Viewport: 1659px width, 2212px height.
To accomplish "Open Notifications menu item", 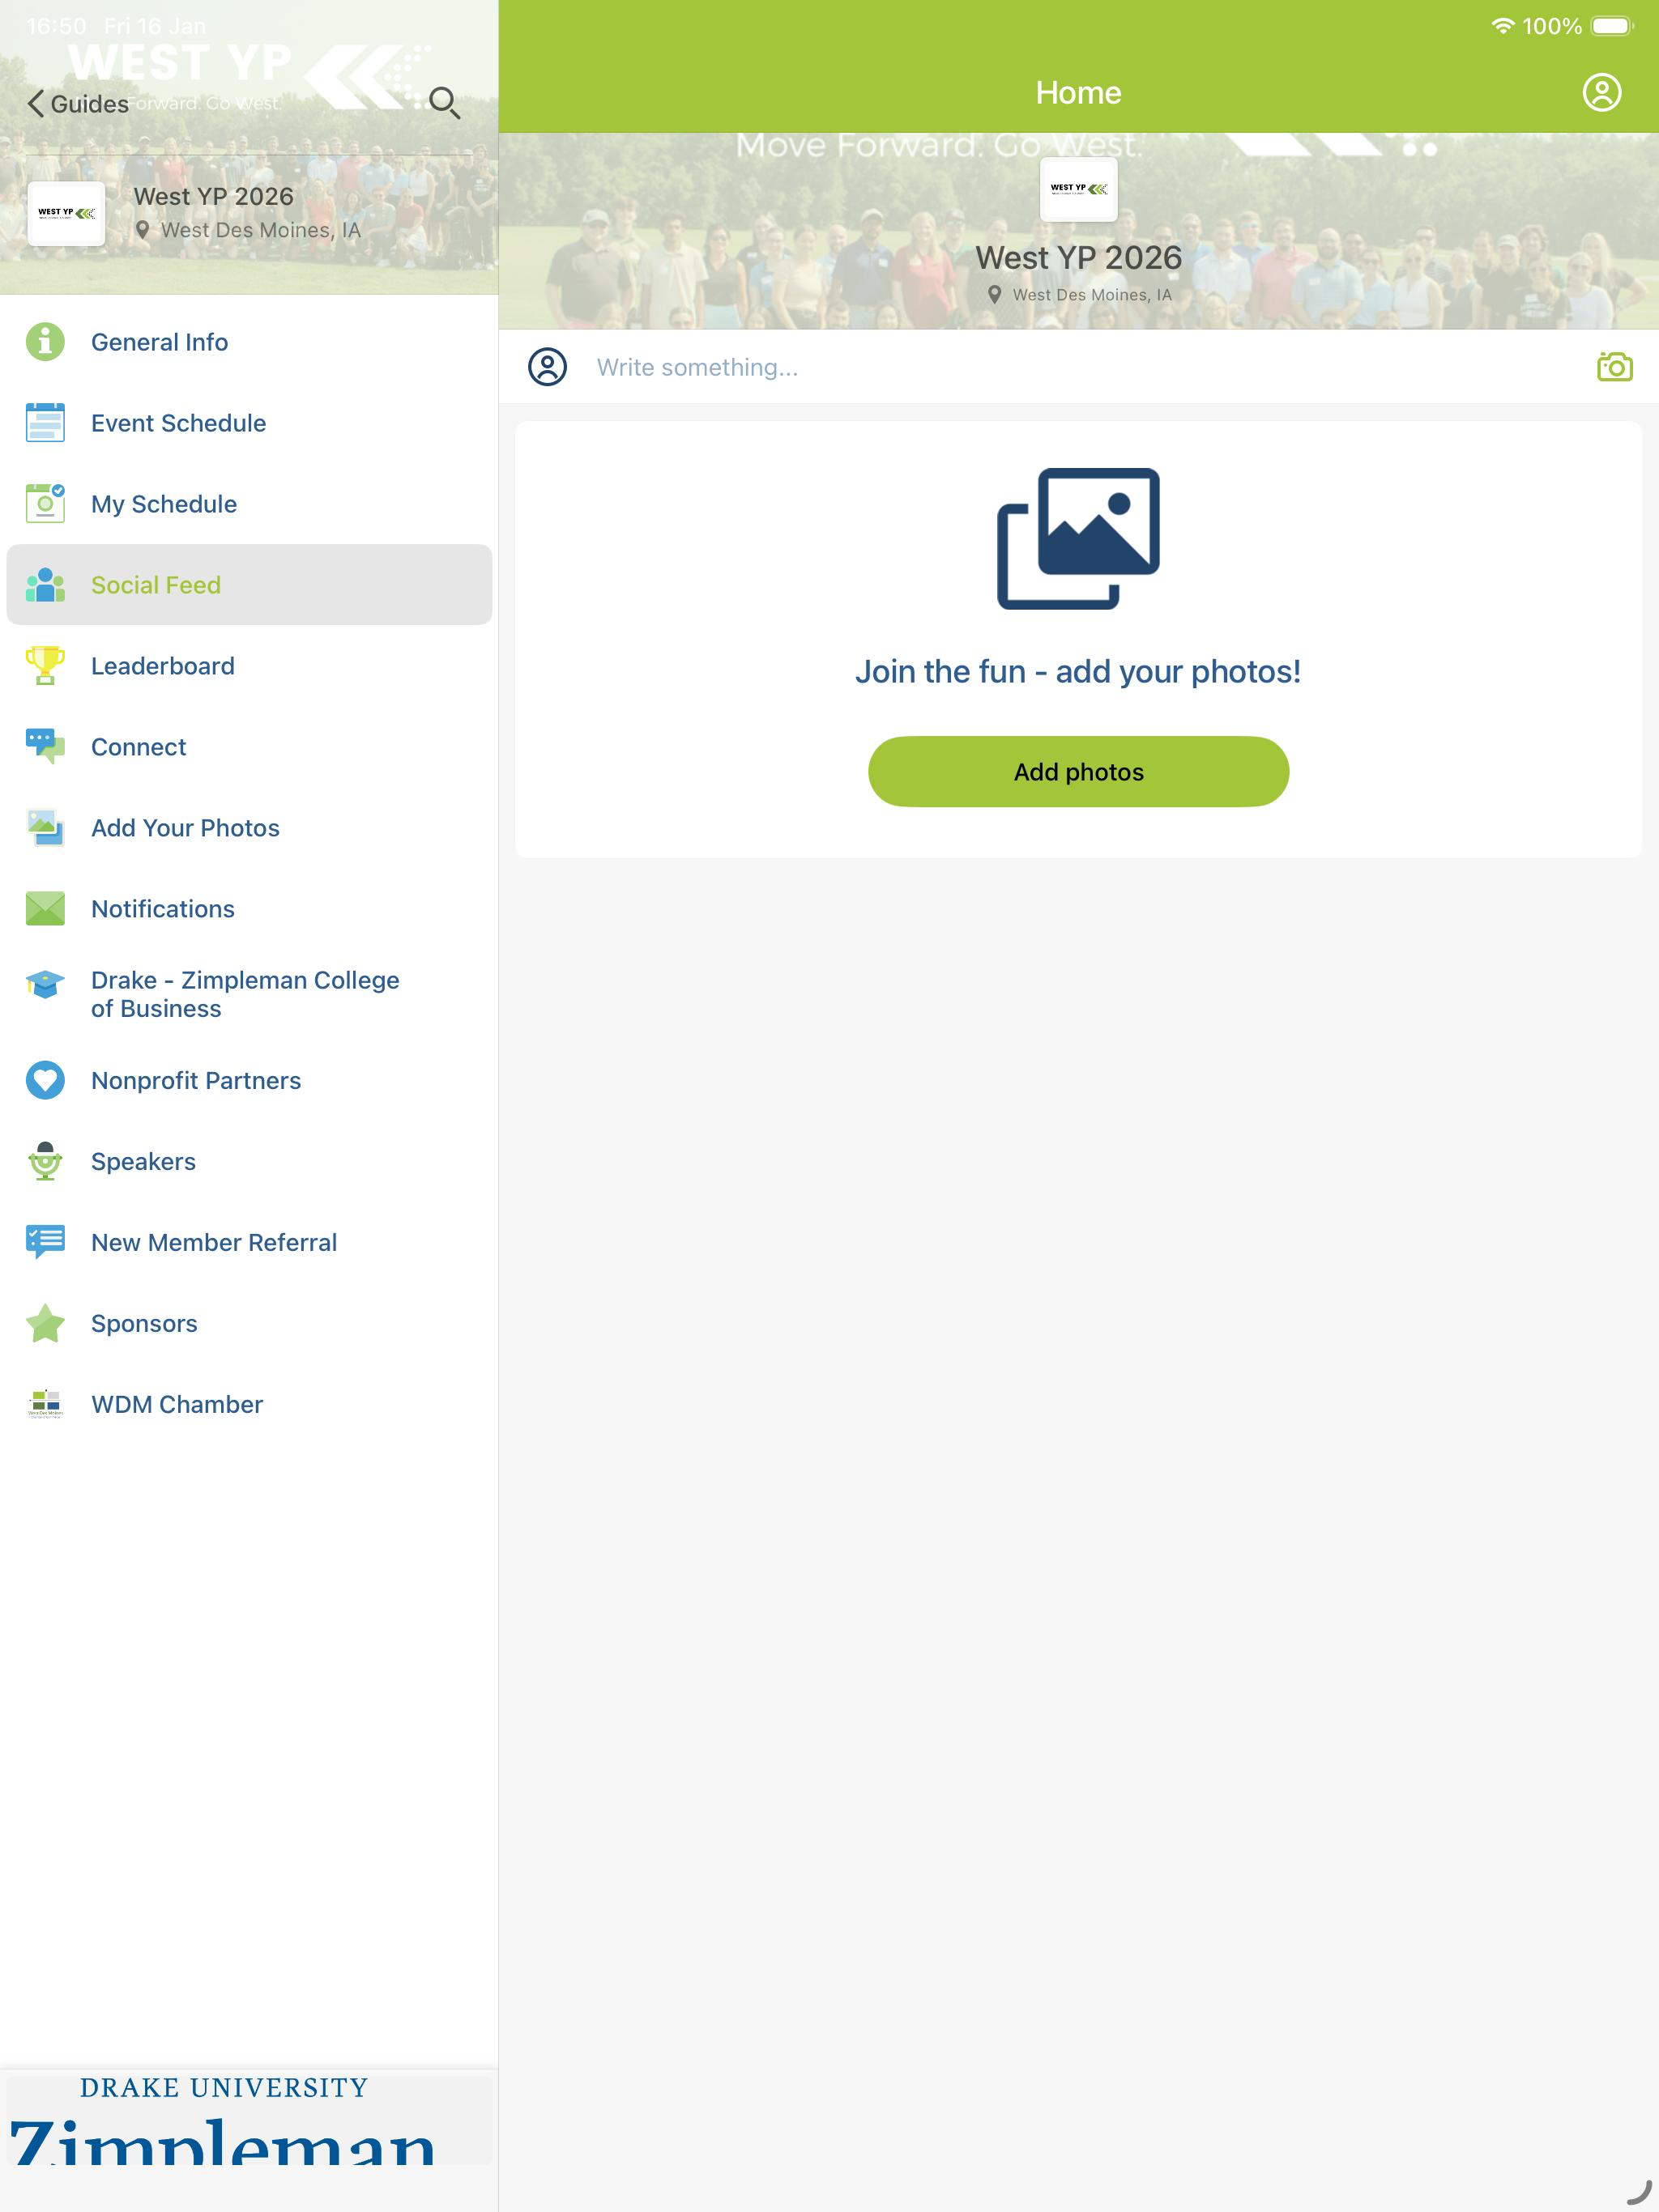I will click(x=249, y=909).
